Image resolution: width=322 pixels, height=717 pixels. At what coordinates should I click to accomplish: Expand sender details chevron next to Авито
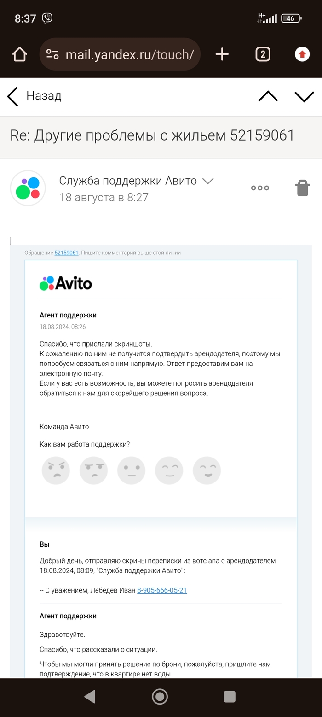tap(208, 181)
